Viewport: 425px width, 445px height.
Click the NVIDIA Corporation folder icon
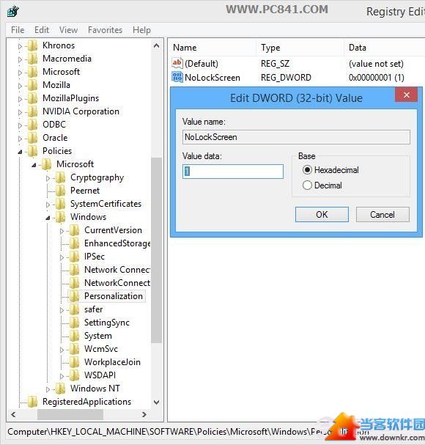pos(33,111)
